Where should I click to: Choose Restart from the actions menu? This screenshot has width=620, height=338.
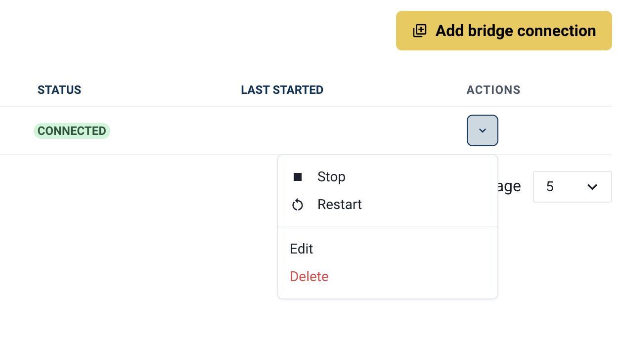pos(340,205)
